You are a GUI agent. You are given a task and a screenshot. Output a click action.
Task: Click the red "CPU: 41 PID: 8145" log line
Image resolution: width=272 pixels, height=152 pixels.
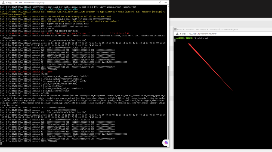pos(65,33)
